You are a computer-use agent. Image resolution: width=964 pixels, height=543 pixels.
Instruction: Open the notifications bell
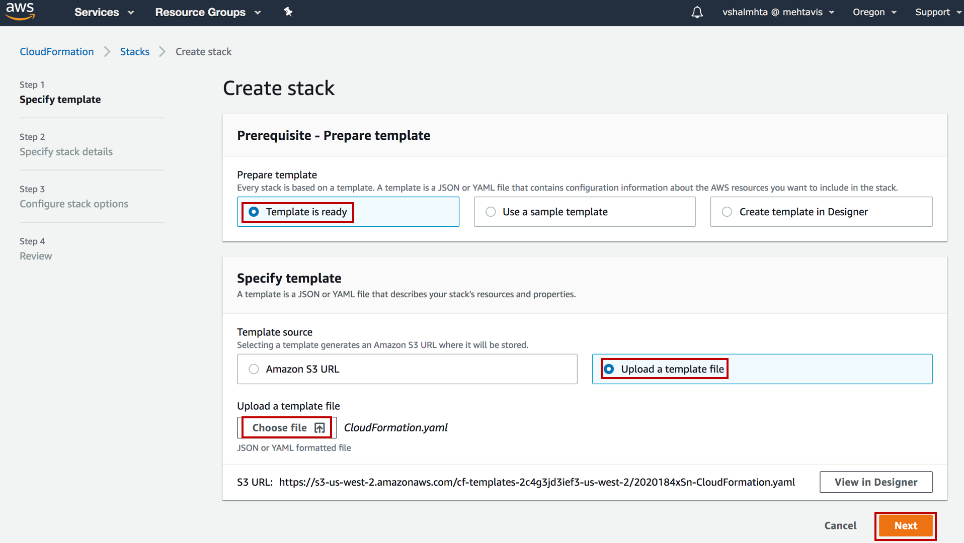[697, 12]
